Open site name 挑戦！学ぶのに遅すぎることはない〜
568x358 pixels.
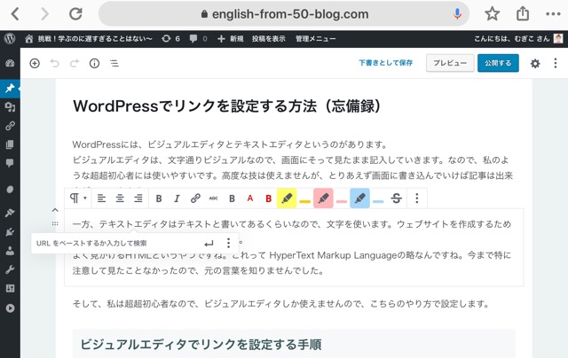(x=89, y=39)
